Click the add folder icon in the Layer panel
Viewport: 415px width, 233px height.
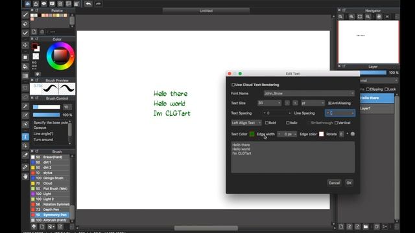point(366,227)
